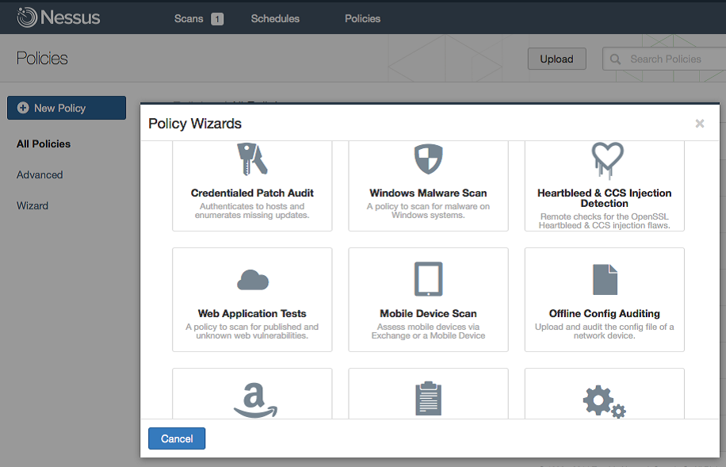Choose the Amazon logo wizard icon
The image size is (726, 467).
tap(255, 400)
